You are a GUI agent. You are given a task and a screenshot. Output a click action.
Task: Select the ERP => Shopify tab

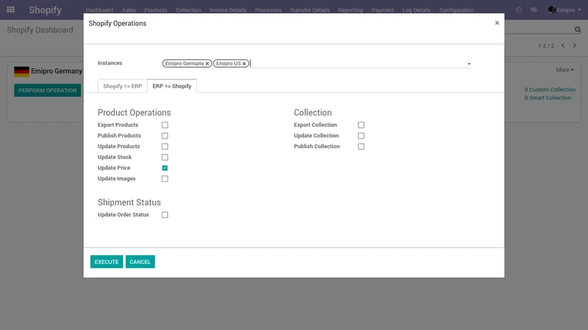click(x=172, y=86)
